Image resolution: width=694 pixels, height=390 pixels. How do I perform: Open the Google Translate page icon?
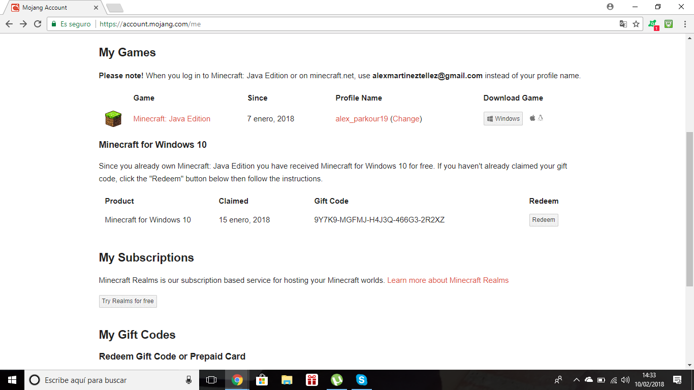coord(623,24)
